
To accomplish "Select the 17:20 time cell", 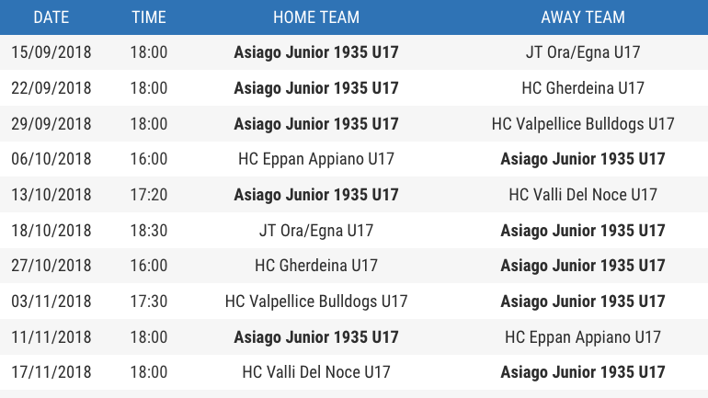I will click(x=149, y=195).
